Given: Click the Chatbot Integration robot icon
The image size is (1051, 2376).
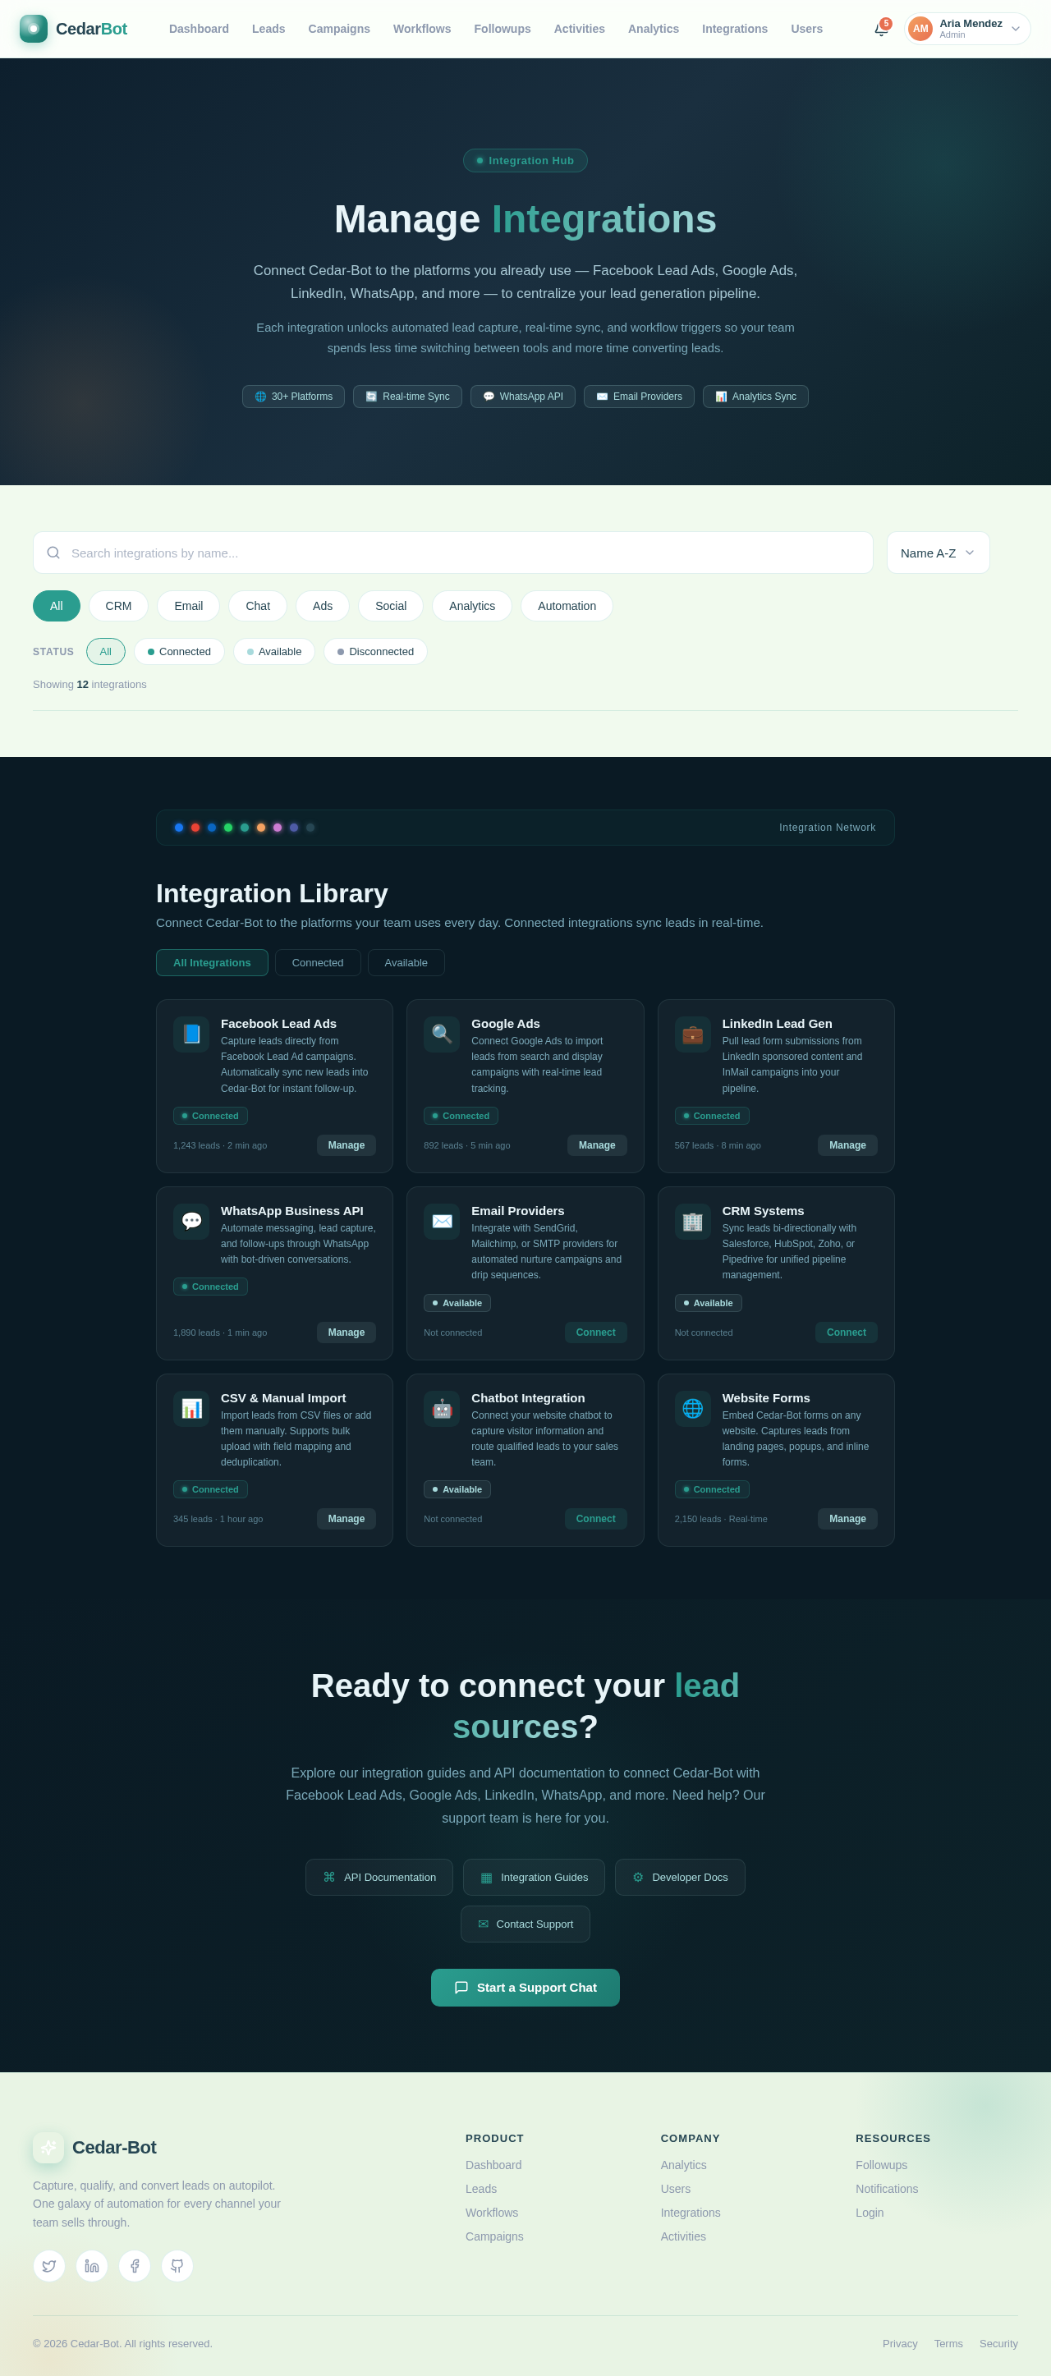Looking at the screenshot, I should pyautogui.click(x=442, y=1409).
